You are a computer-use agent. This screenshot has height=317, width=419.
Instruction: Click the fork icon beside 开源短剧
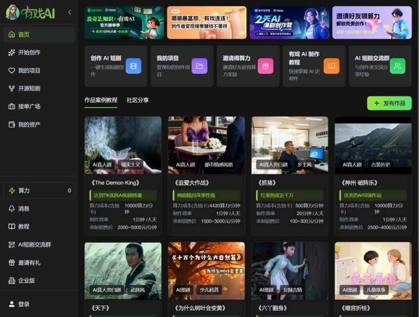[x=12, y=89]
